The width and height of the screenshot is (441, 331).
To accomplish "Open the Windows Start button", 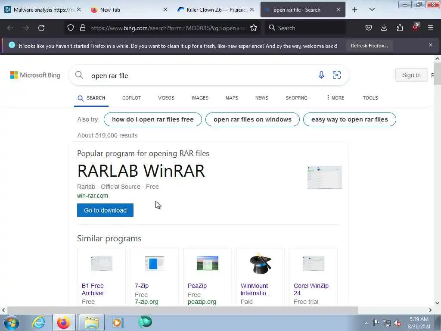I will [x=12, y=322].
